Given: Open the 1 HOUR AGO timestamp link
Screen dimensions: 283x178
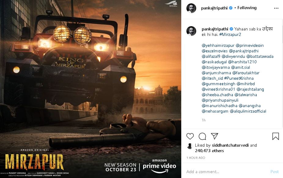Looking at the screenshot, I should 196,158.
